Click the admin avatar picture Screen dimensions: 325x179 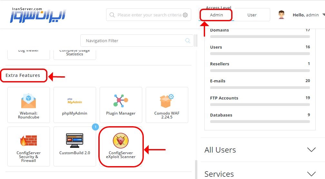[x=281, y=15]
